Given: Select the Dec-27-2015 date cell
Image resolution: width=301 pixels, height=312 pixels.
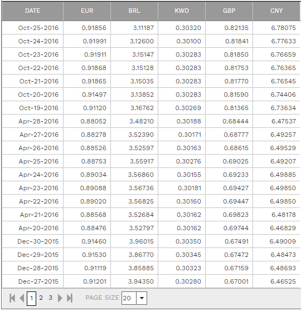Looking at the screenshot, I should click(32, 281).
